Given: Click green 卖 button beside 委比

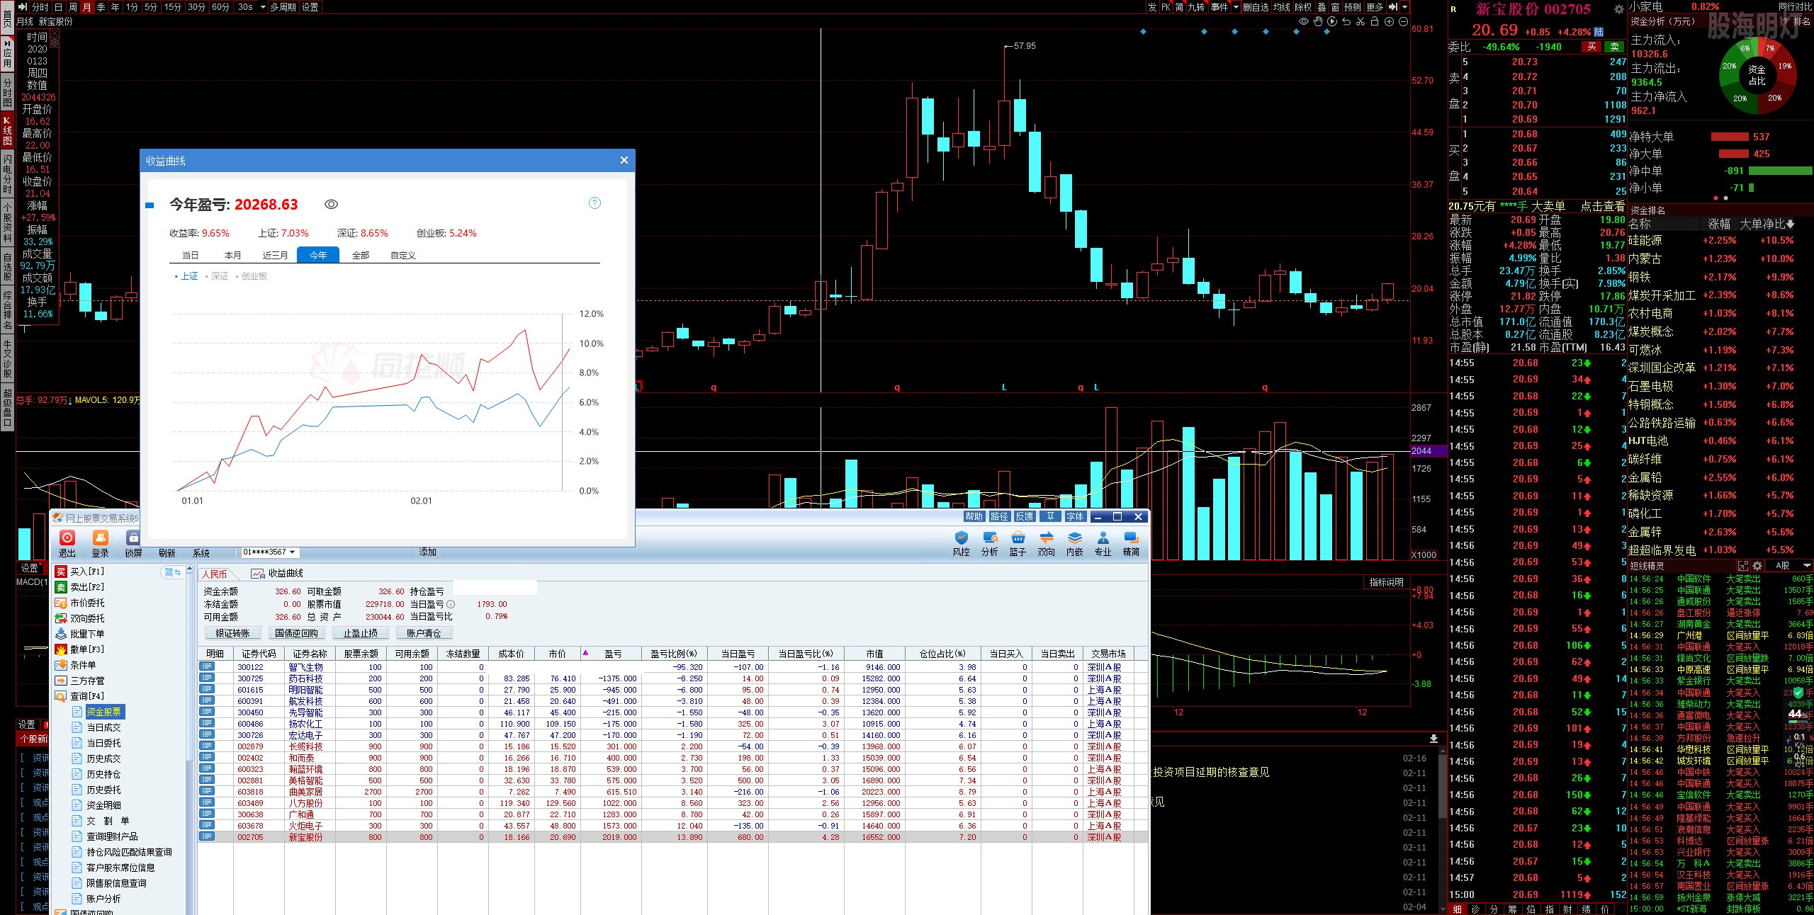Looking at the screenshot, I should pyautogui.click(x=1614, y=47).
